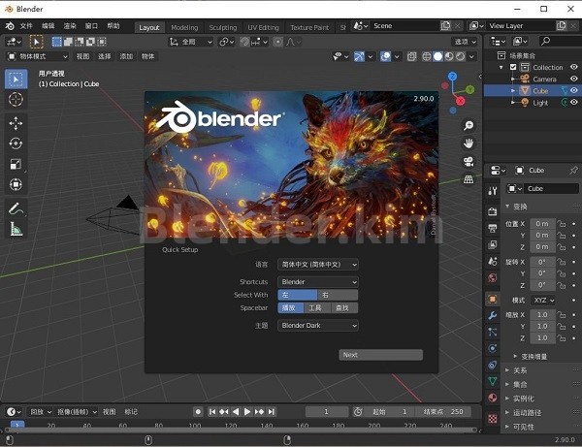
Task: Hide Cube with eye icon
Action: click(x=574, y=90)
